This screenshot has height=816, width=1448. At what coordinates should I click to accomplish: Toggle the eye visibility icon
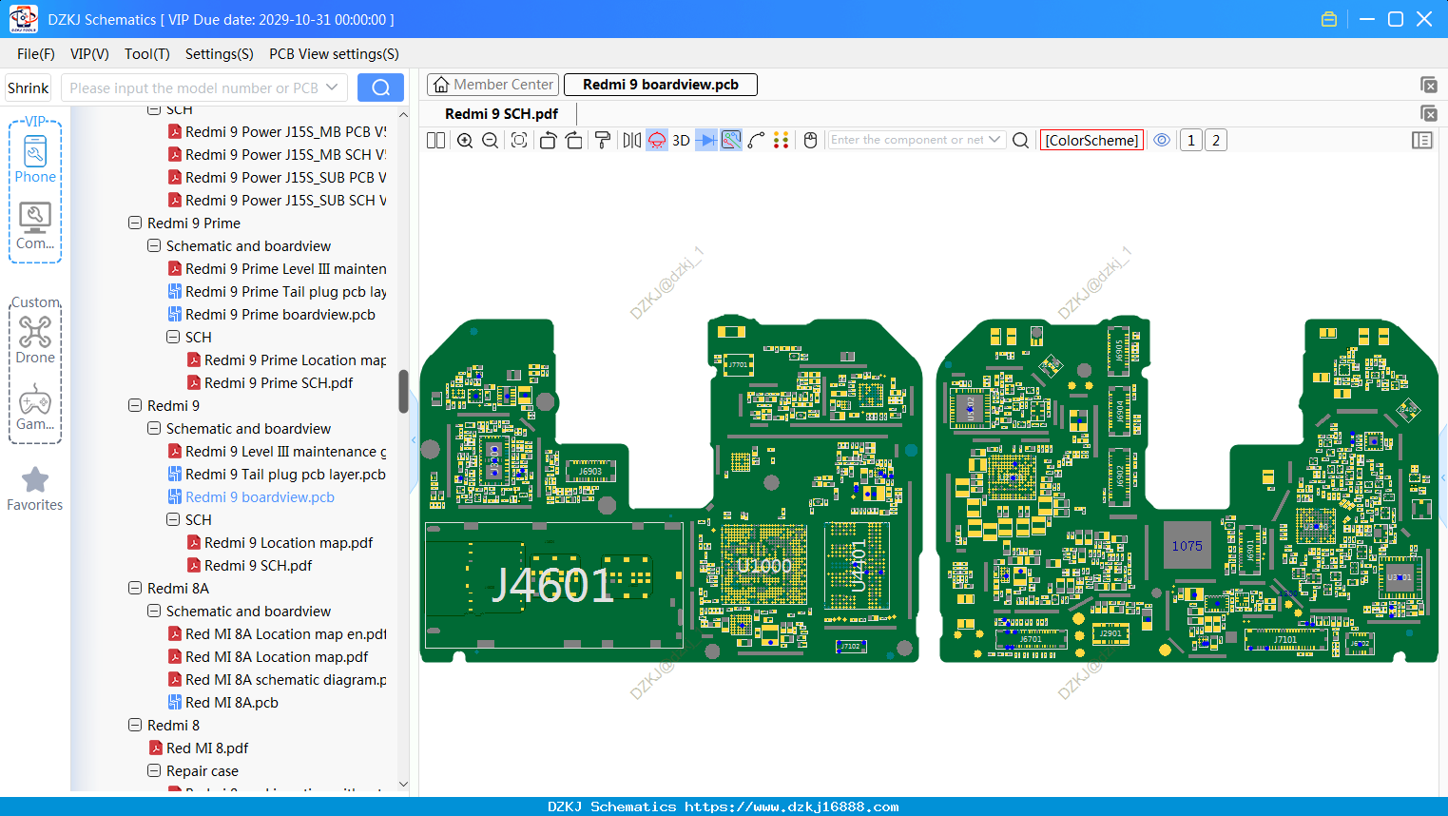(x=1162, y=140)
